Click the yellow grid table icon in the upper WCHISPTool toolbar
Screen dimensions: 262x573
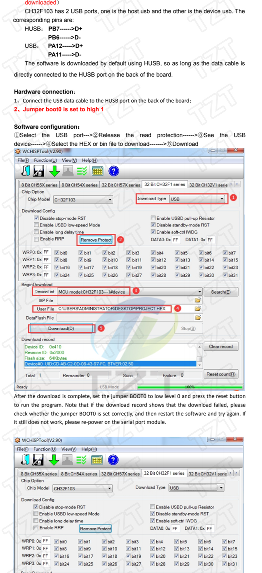pyautogui.click(x=98, y=171)
